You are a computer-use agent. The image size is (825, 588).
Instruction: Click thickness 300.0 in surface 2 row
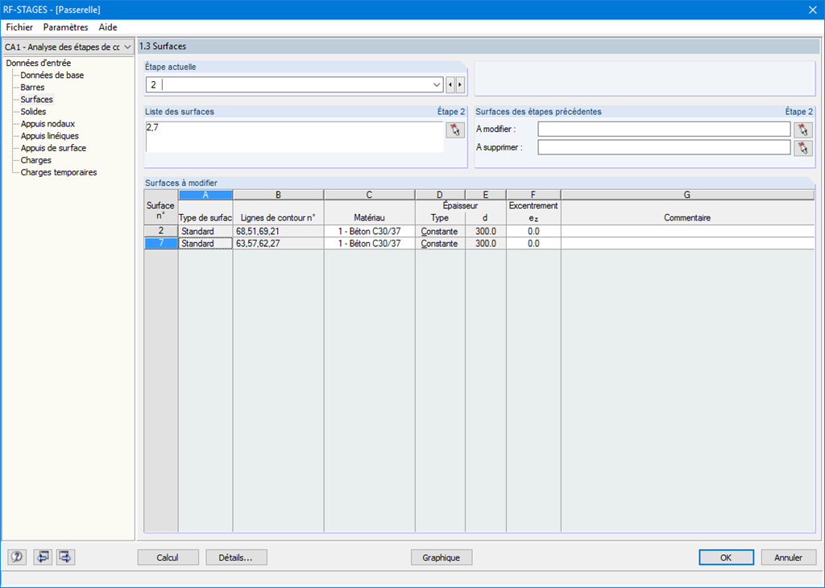click(486, 231)
